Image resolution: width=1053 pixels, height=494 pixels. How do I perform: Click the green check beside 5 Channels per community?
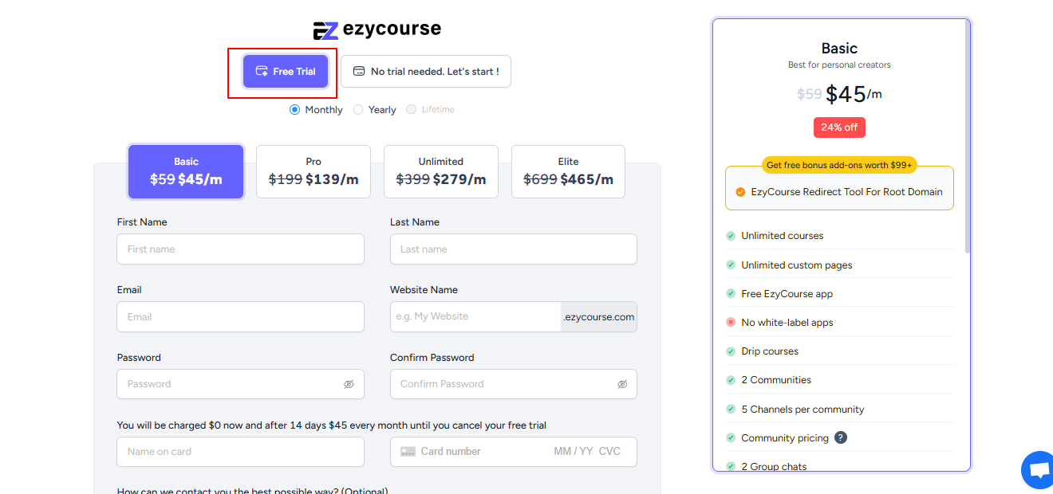pos(731,410)
